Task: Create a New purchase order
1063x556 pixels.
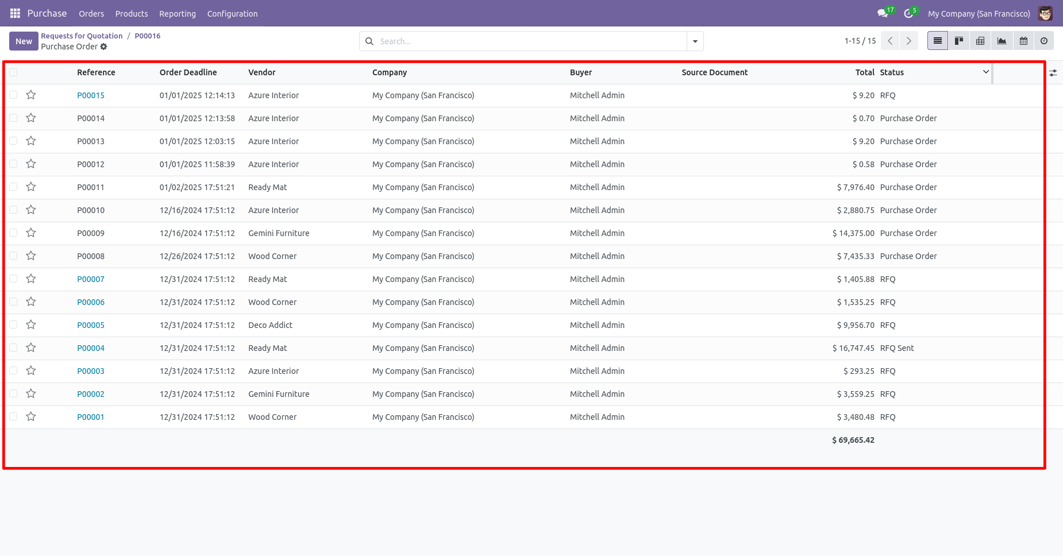Action: coord(24,41)
